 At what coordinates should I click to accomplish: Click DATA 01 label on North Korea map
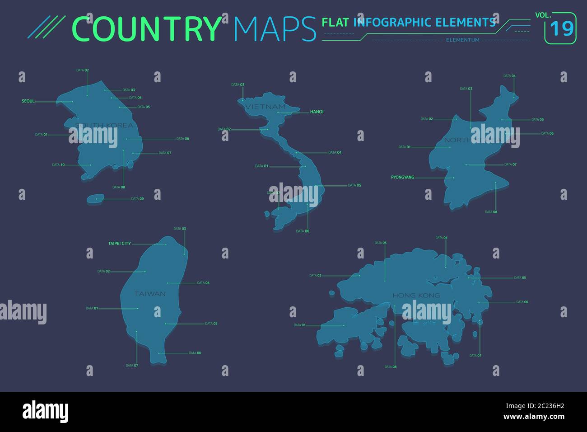coord(405,147)
